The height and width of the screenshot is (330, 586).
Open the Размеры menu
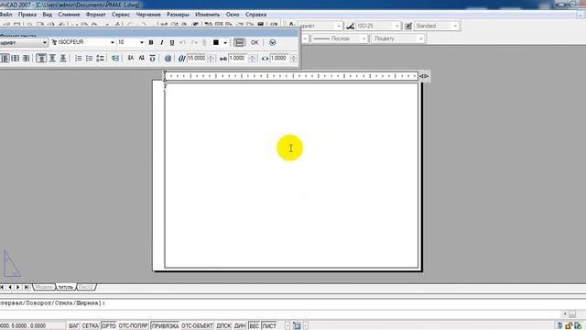click(x=178, y=15)
